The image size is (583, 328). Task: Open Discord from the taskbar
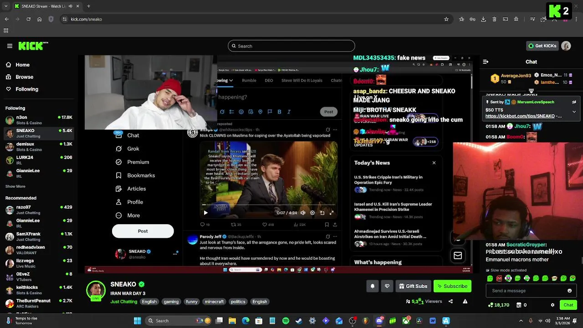pyautogui.click(x=379, y=321)
